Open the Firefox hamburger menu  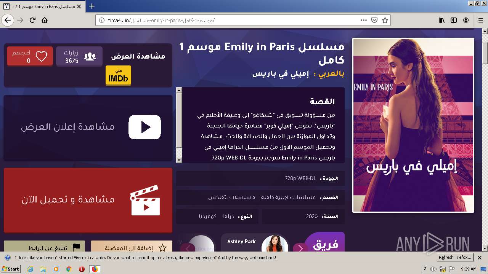pos(480,20)
